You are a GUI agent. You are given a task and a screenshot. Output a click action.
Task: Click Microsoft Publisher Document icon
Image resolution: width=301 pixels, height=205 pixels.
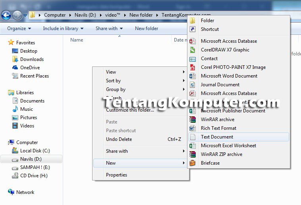coord(193,111)
